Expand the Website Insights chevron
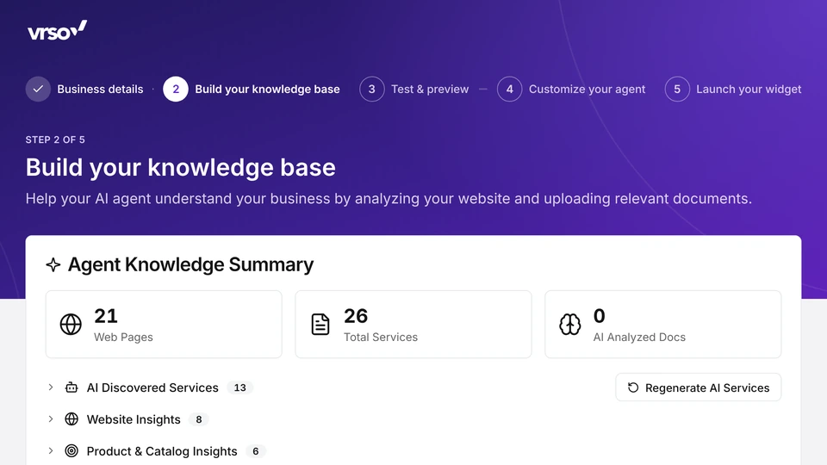 [x=51, y=419]
